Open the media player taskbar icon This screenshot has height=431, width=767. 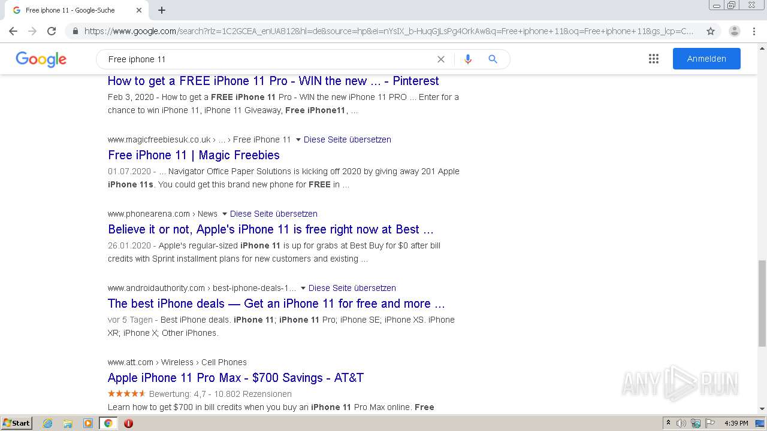pyautogui.click(x=88, y=423)
